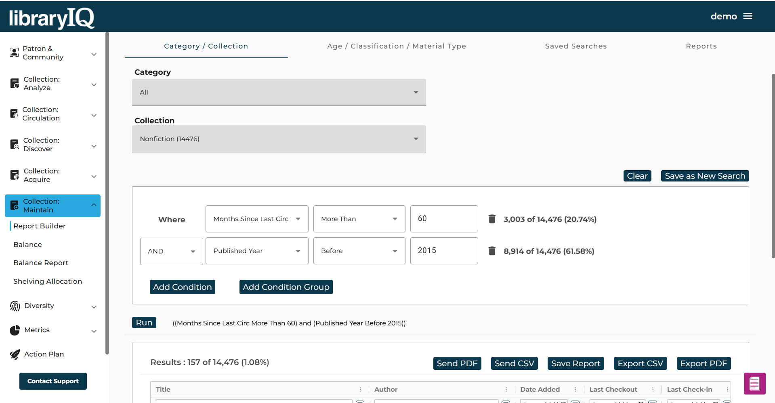The width and height of the screenshot is (775, 403).
Task: Expand Diversity menu
Action: coord(94,307)
